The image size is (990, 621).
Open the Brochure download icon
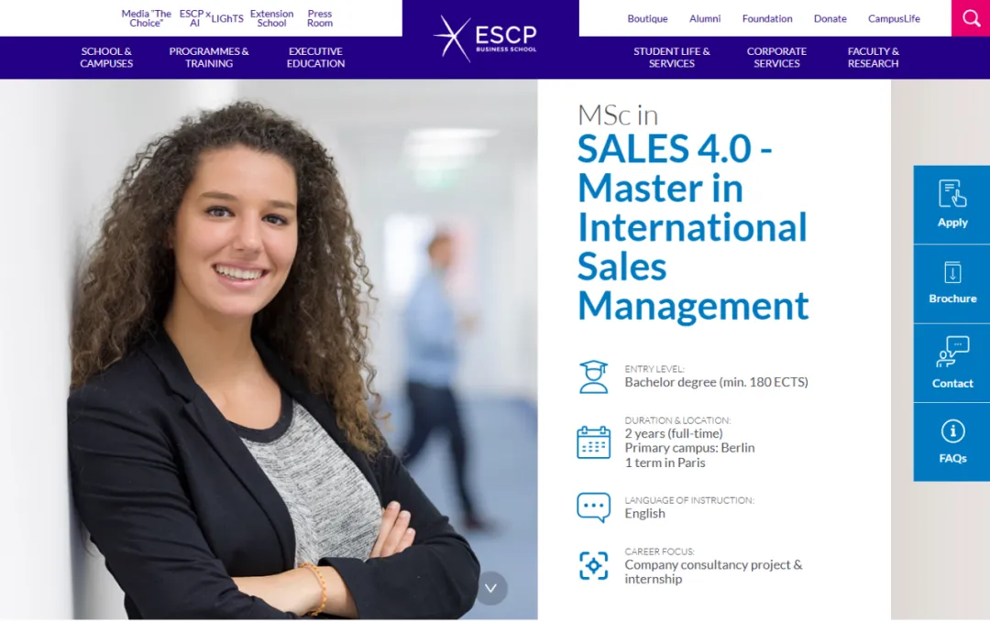(x=952, y=273)
